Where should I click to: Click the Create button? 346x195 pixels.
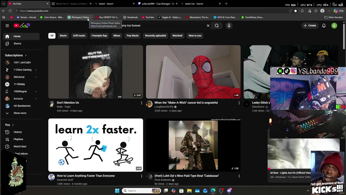[x=310, y=25]
